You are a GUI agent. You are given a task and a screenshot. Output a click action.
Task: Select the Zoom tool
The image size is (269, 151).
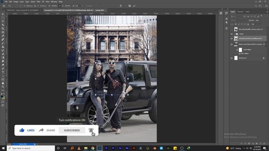(3, 87)
